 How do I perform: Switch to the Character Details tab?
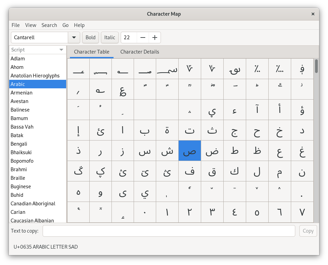point(139,52)
